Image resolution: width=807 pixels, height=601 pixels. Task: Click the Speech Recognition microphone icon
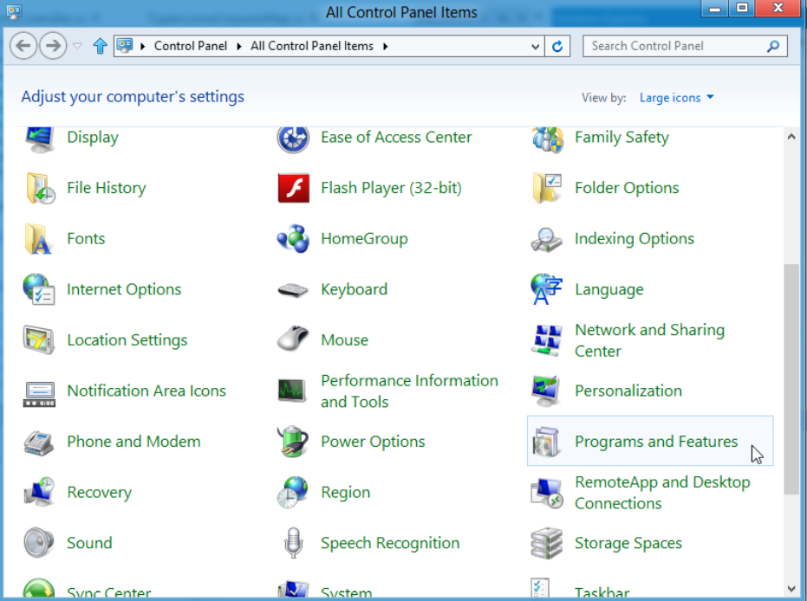[293, 543]
